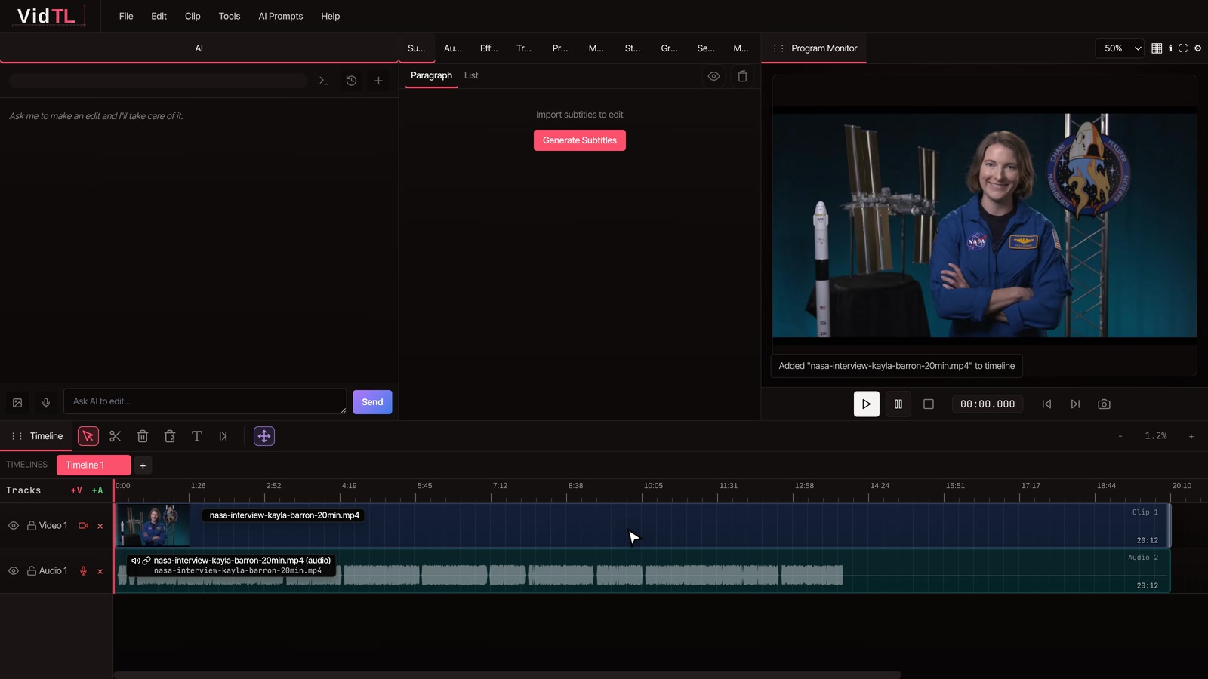Click the trim-to-playhead icon in timeline toolbar
This screenshot has height=679, width=1208.
pyautogui.click(x=223, y=436)
